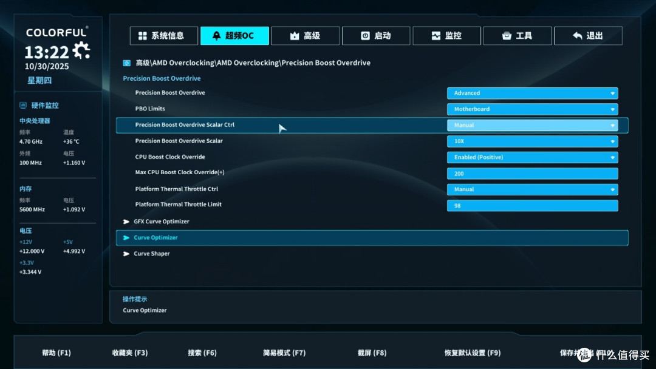The height and width of the screenshot is (369, 656).
Task: Open PBO Limits dropdown showing Motherboard
Action: click(532, 109)
